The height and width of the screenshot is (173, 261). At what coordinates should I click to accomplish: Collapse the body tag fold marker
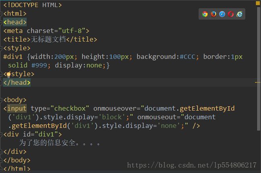coord(1,100)
